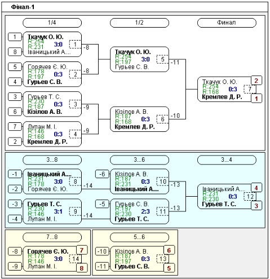Click dashed match number 12 in the 3...4 match
The height and width of the screenshot is (279, 270).
[x=250, y=197]
